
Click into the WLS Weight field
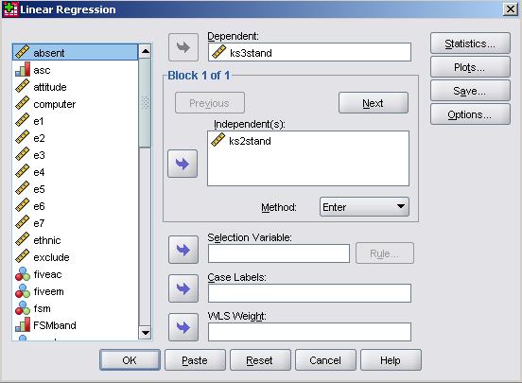(309, 332)
